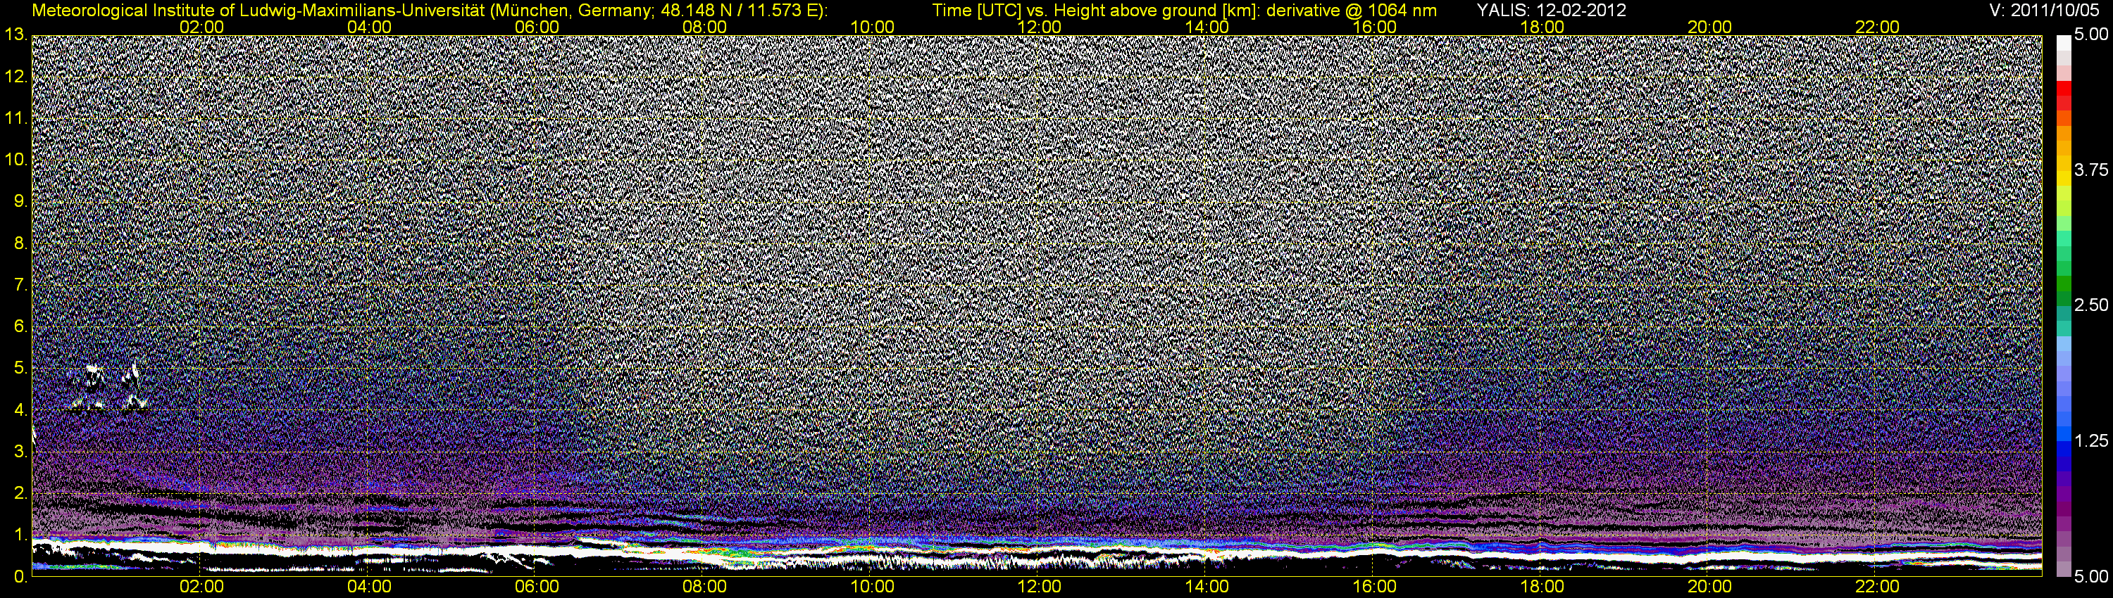The height and width of the screenshot is (598, 2113).
Task: Click the 20:00 label on bottom axis
Action: coord(1709,587)
